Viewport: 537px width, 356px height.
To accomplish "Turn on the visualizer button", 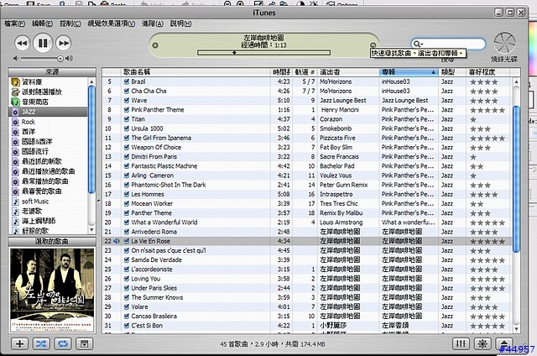I will (x=482, y=343).
